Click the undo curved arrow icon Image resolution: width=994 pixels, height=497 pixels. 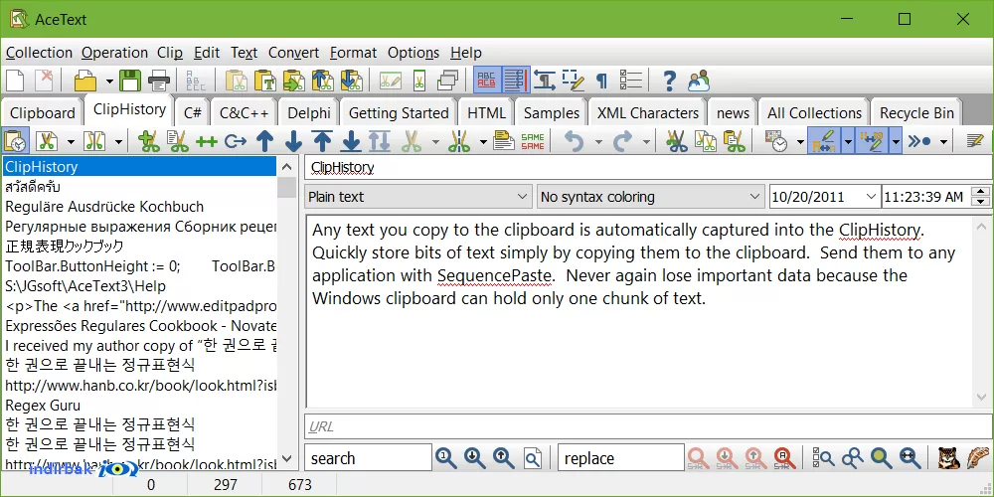point(574,141)
